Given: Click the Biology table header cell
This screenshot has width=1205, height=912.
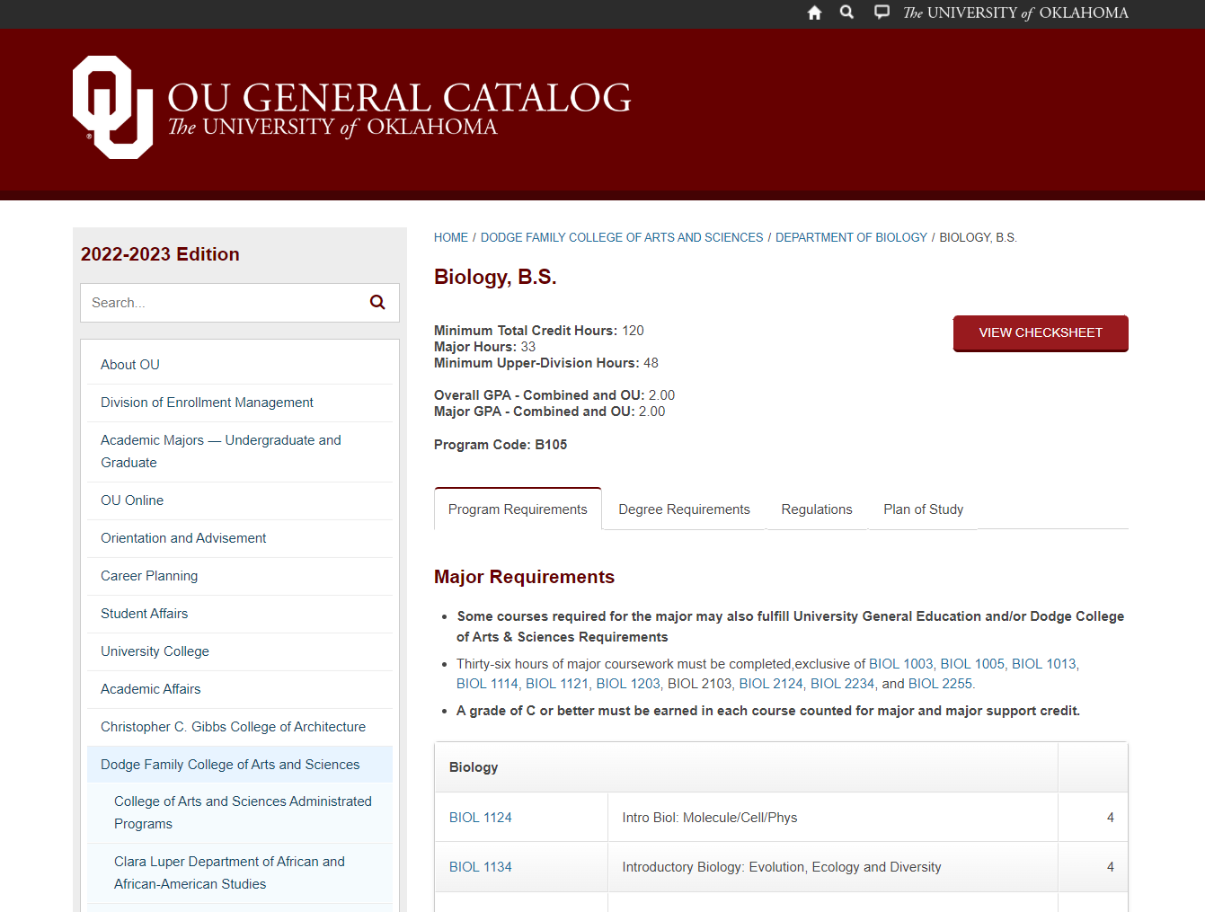Looking at the screenshot, I should 746,767.
